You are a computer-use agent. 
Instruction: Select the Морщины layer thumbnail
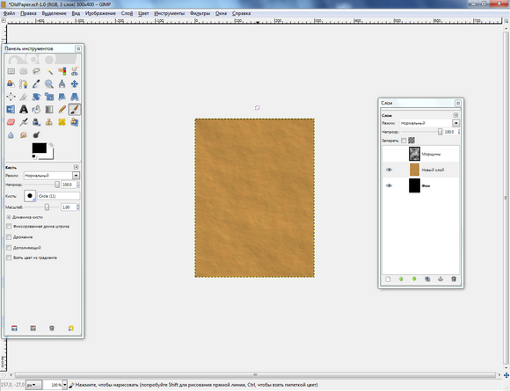click(414, 154)
